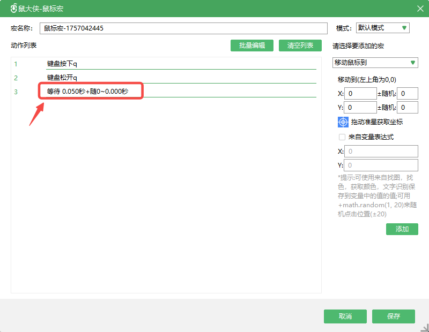Image resolution: width=429 pixels, height=332 pixels.
Task: Click the crosshair icon for getting coordinates
Action: pyautogui.click(x=343, y=122)
